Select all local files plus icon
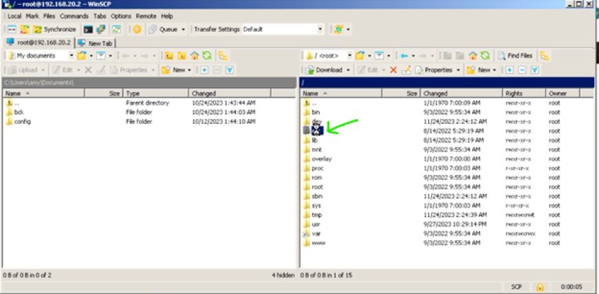 click(204, 70)
